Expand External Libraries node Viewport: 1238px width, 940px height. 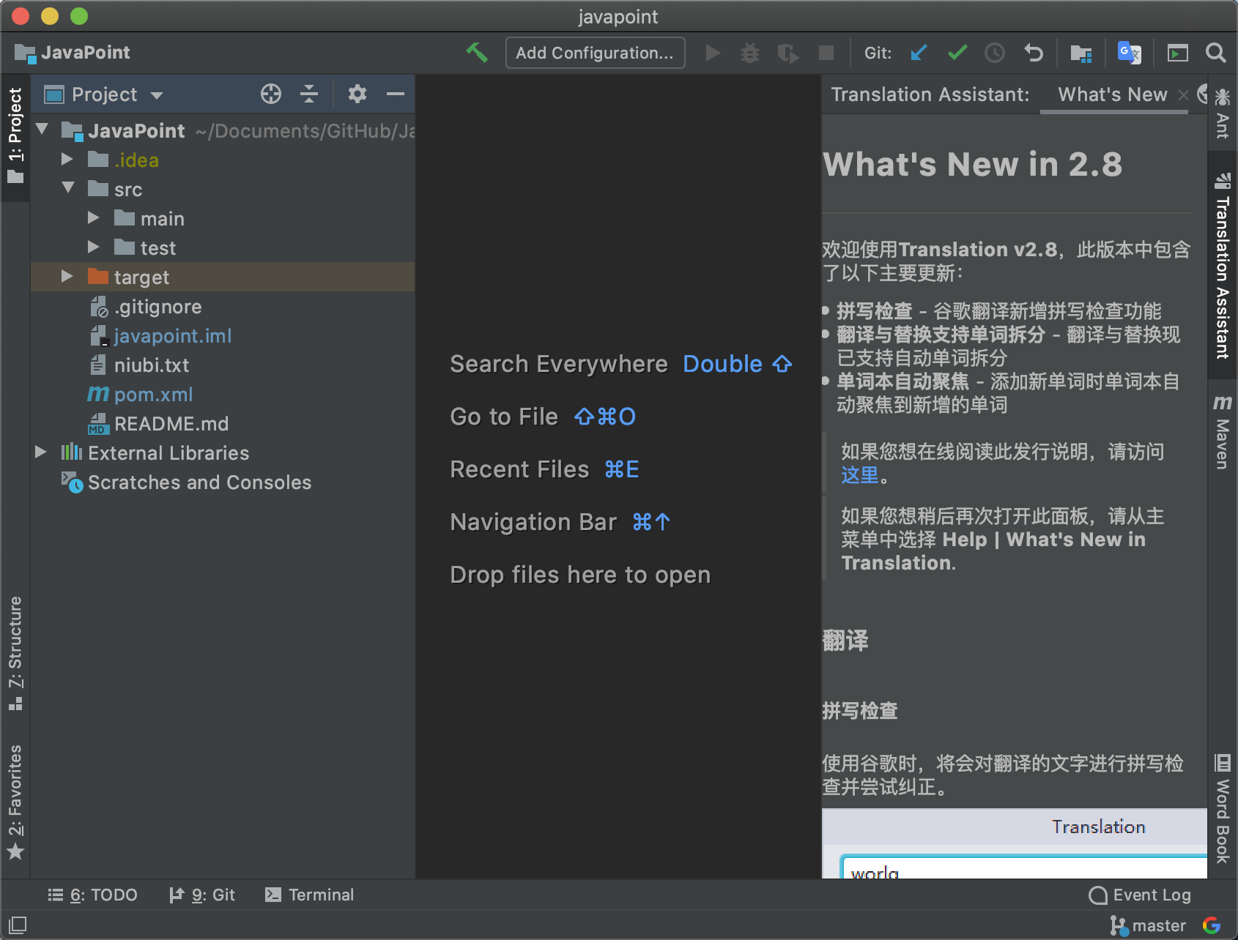point(41,452)
